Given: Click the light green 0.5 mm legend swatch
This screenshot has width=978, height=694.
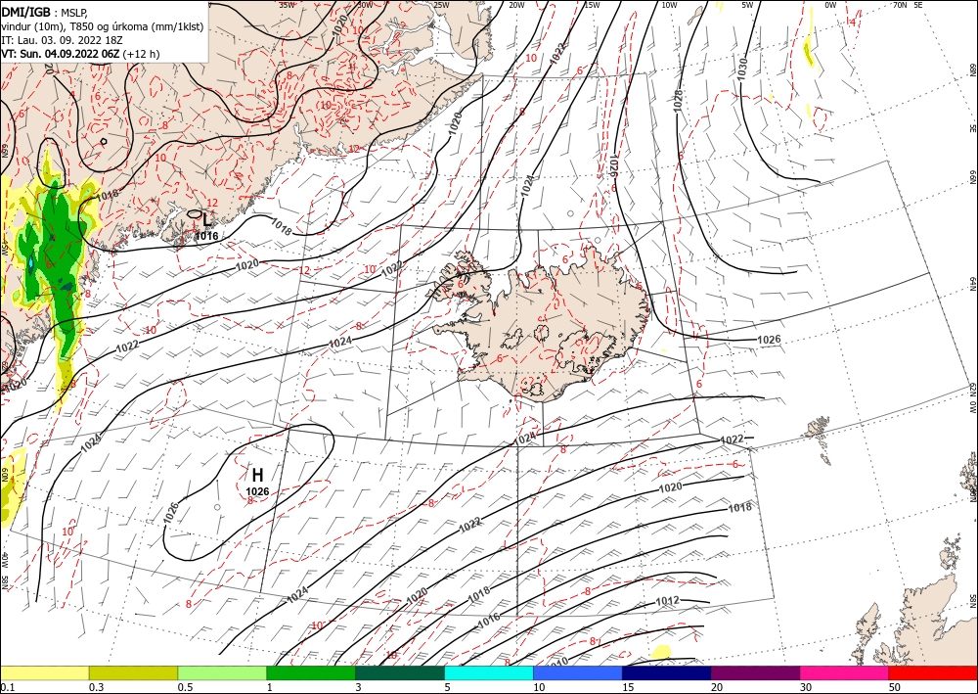Looking at the screenshot, I should (x=222, y=672).
